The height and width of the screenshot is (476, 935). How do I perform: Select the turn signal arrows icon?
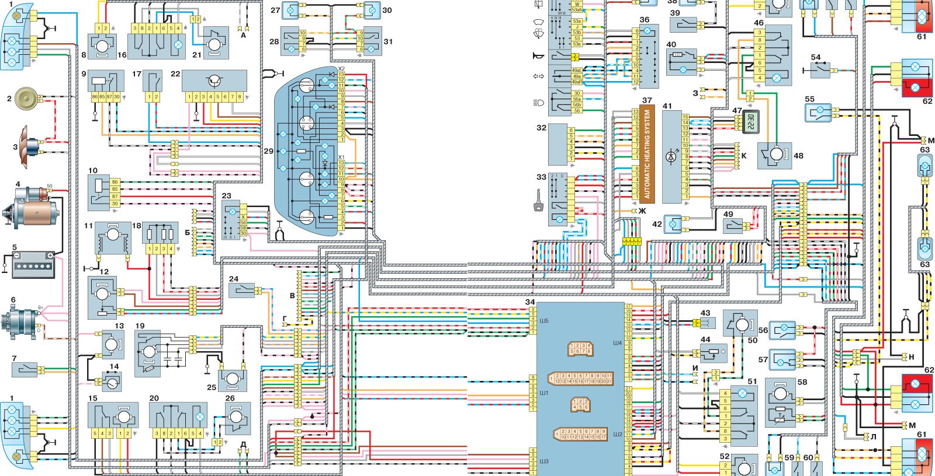tap(538, 76)
